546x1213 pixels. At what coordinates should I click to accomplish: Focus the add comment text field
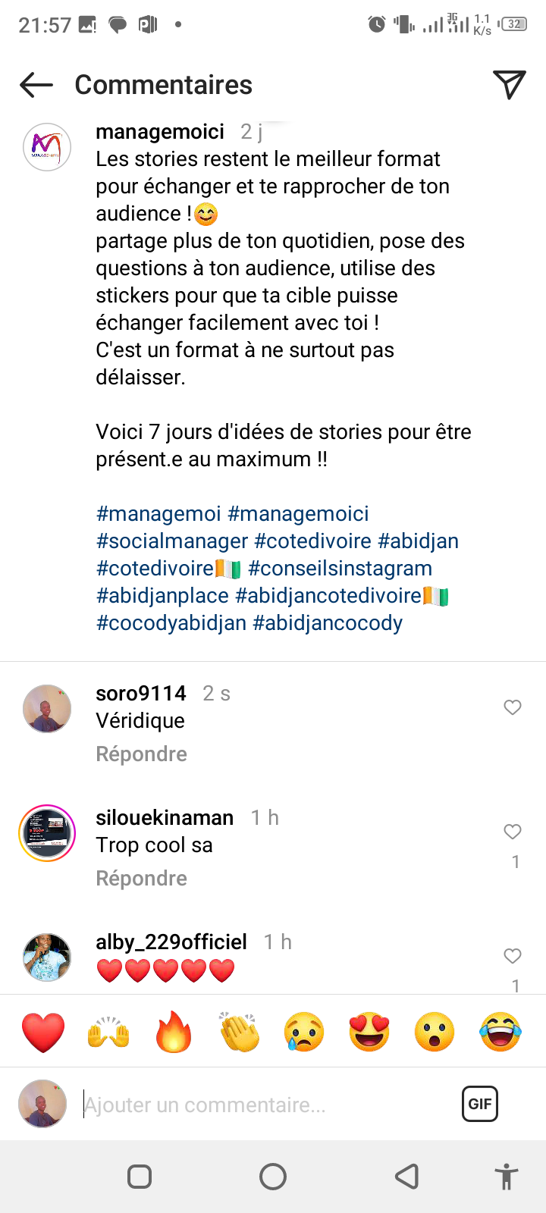click(265, 1105)
